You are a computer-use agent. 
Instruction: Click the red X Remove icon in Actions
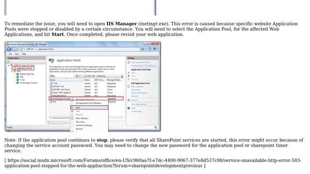click(129, 100)
